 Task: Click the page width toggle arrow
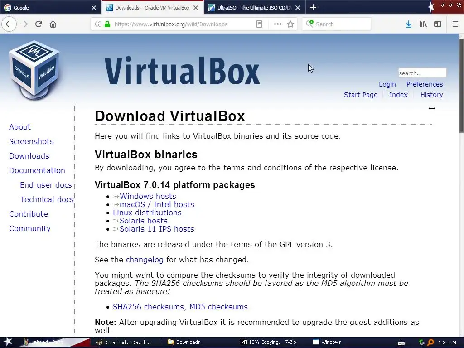(432, 108)
